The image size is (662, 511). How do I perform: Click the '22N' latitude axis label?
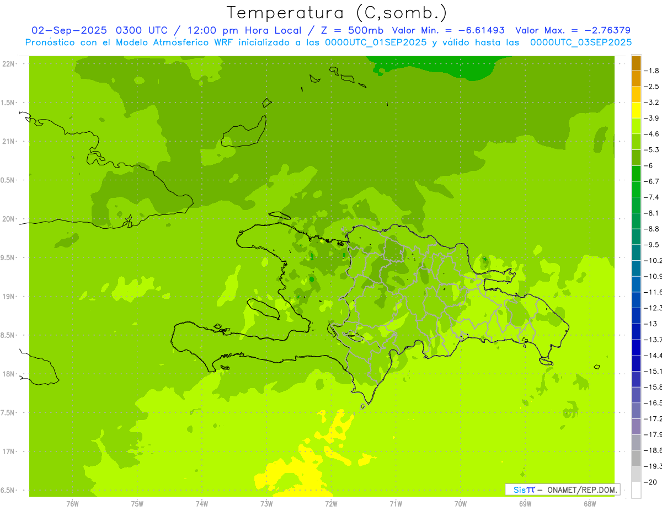[9, 64]
